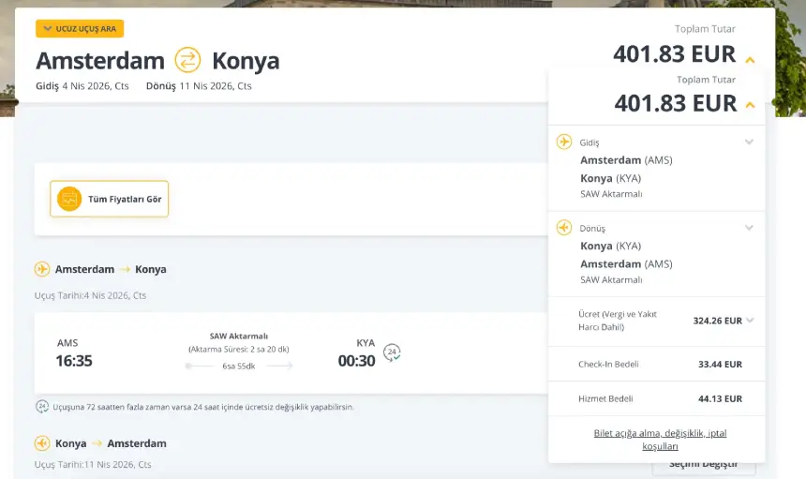The width and height of the screenshot is (806, 479).
Task: Collapse the top Toplam Tutar price chevron
Action: tap(750, 60)
